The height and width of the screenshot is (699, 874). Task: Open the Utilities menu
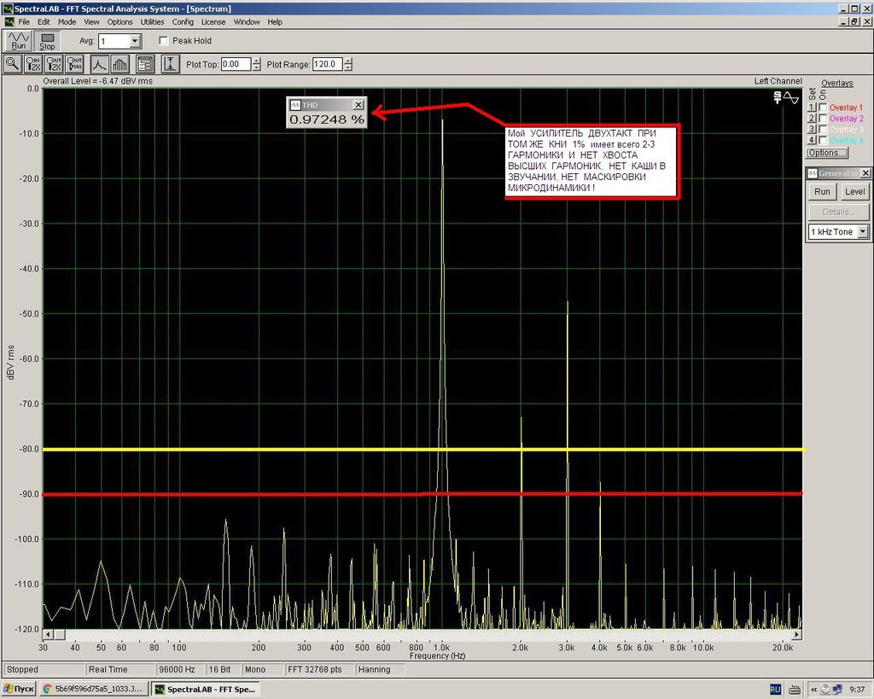tap(152, 21)
